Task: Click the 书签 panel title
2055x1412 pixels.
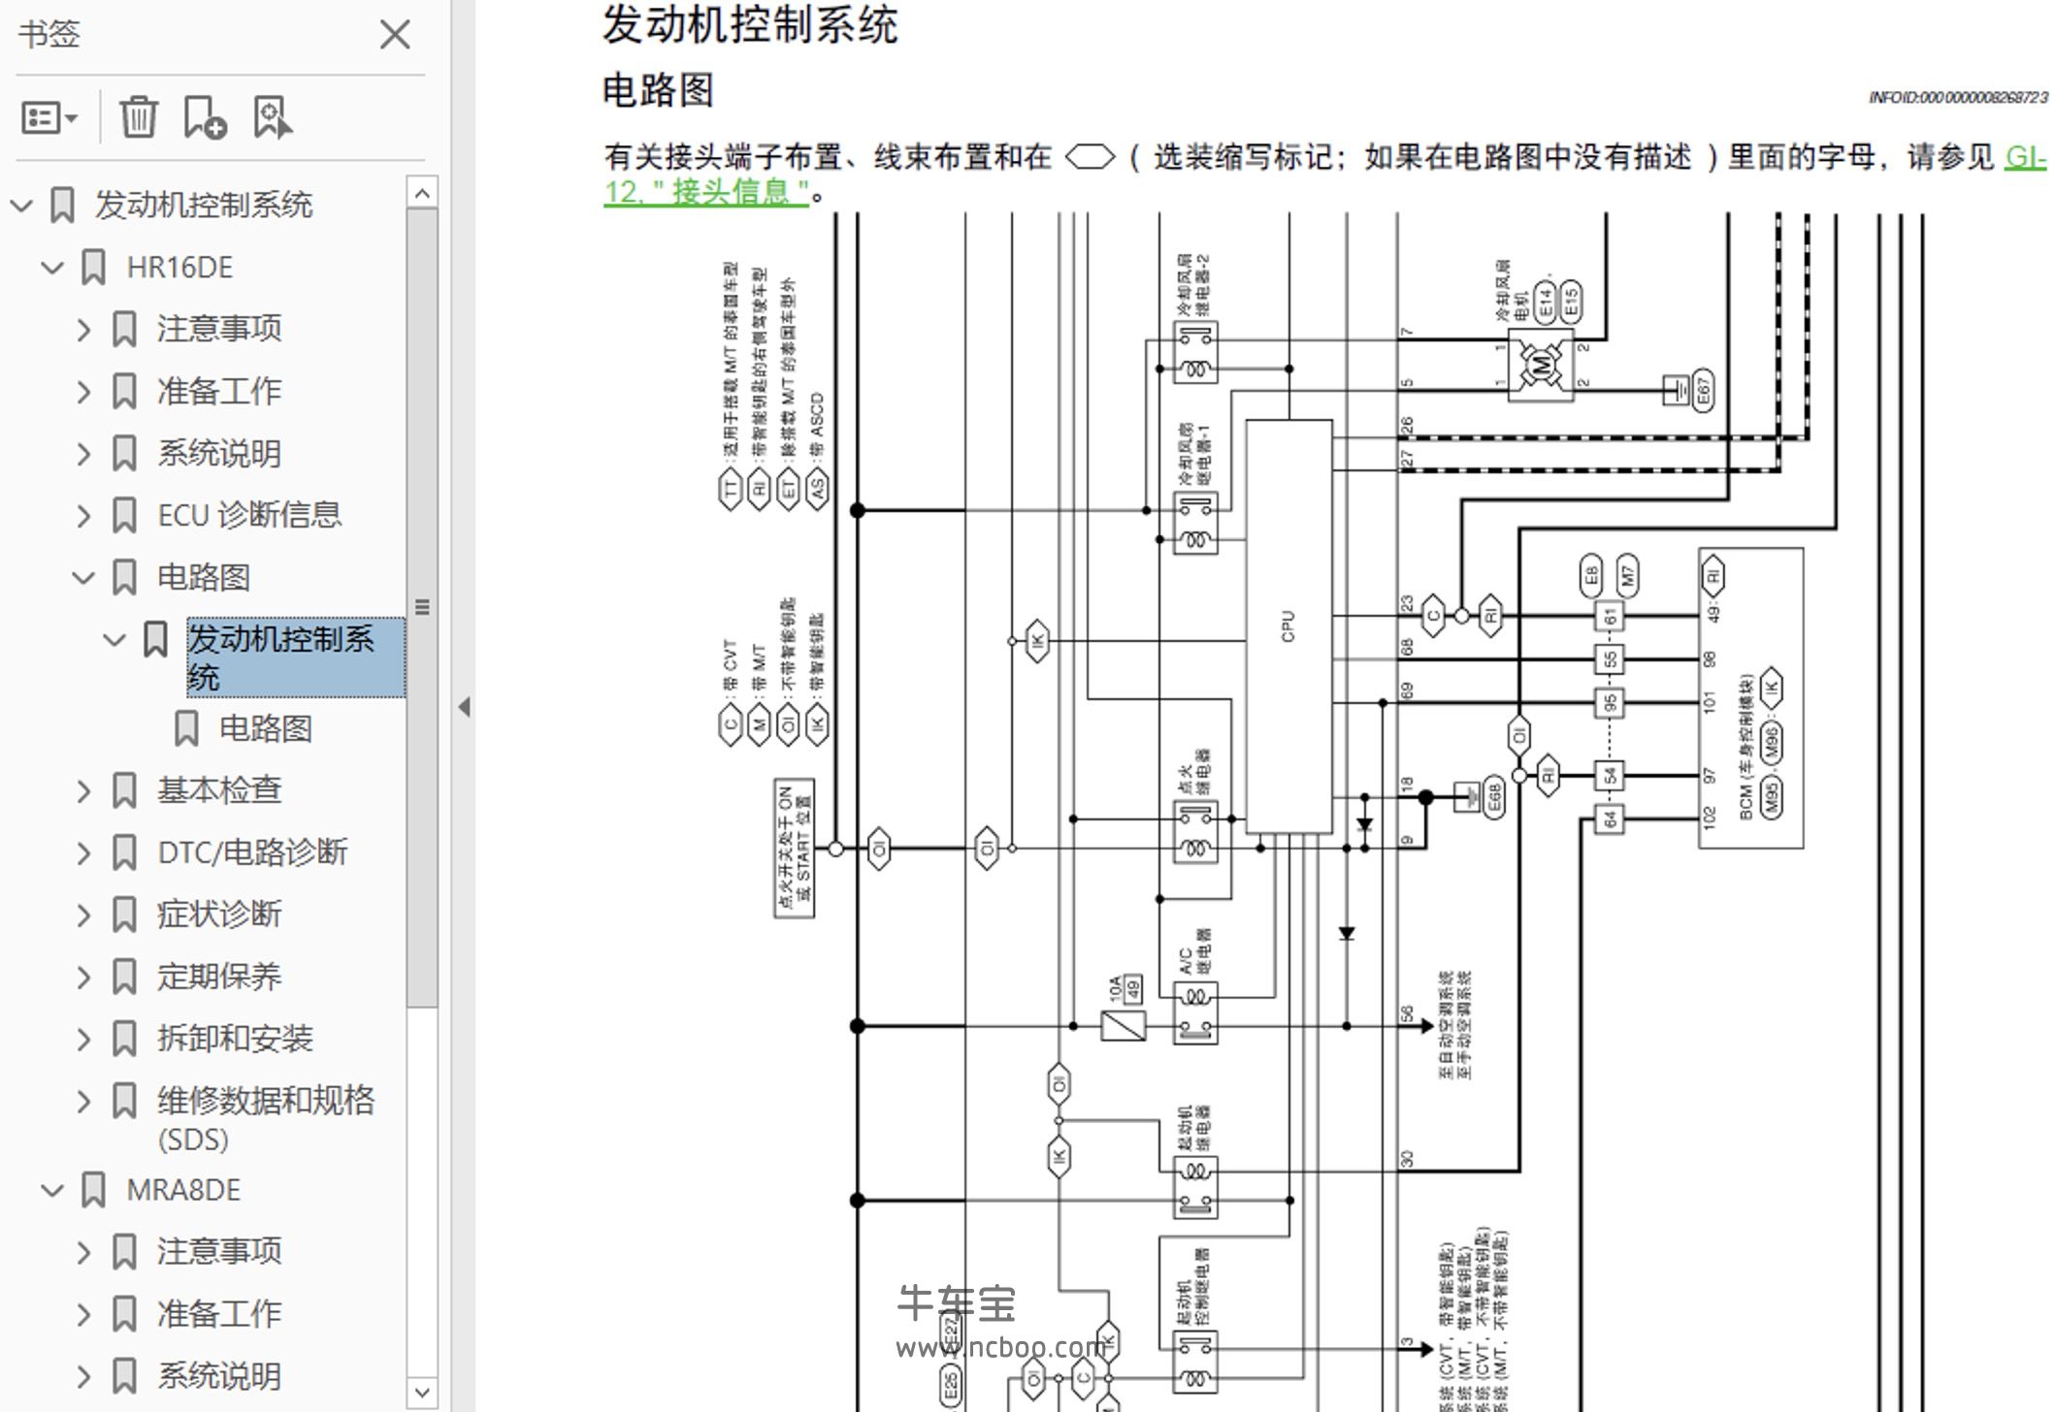Action: point(49,34)
